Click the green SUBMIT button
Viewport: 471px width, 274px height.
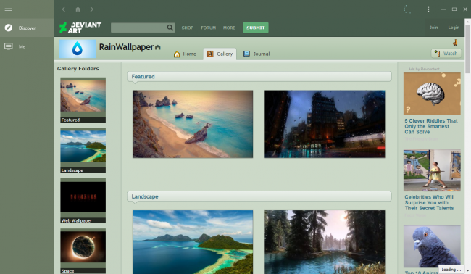click(x=256, y=28)
